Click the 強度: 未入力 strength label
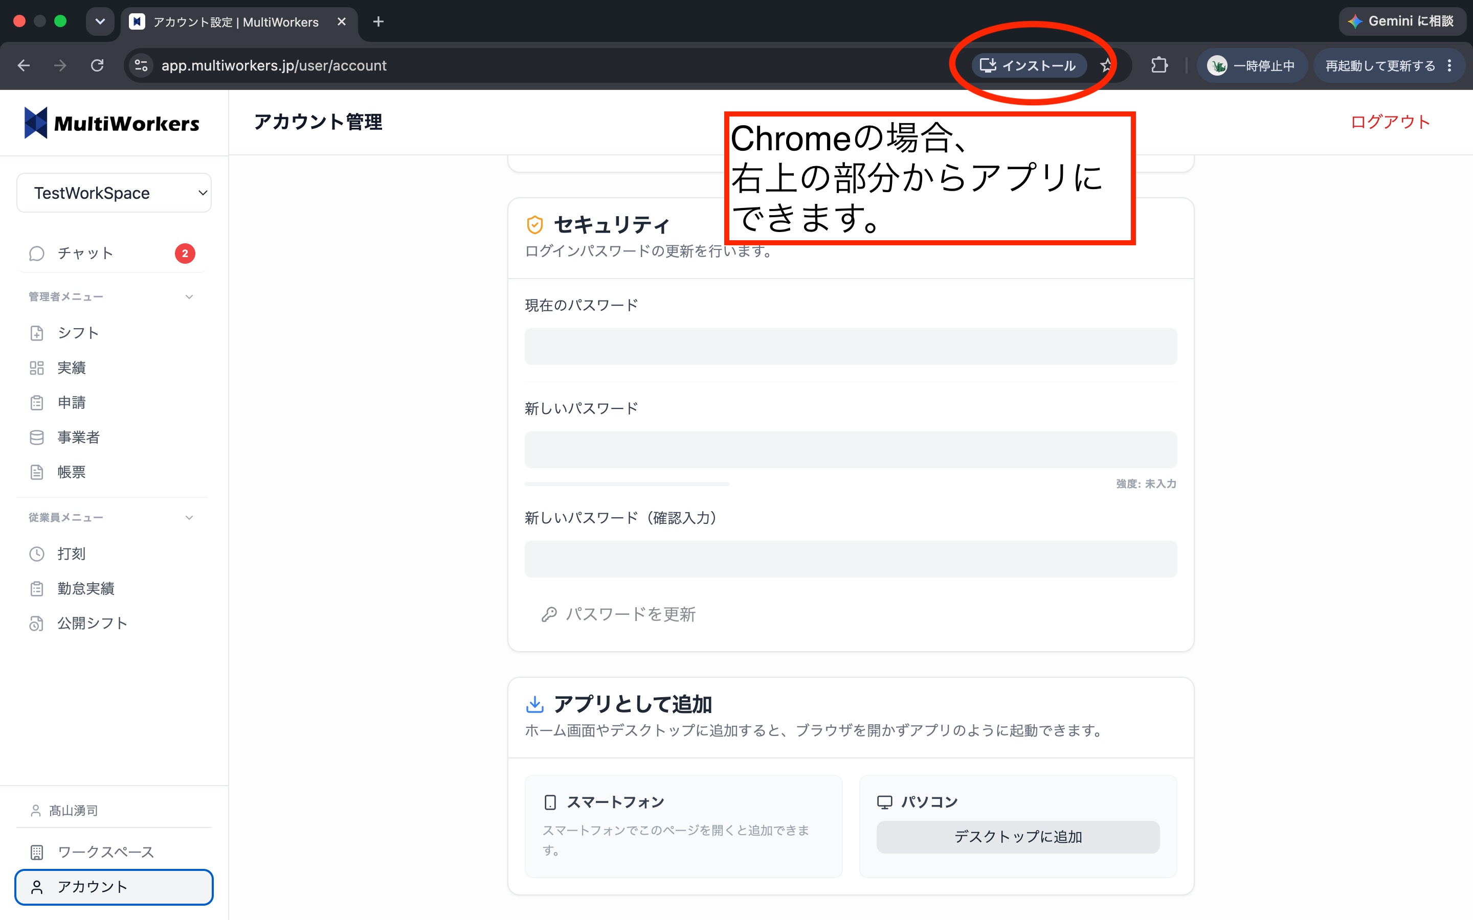The image size is (1473, 920). 1146,484
